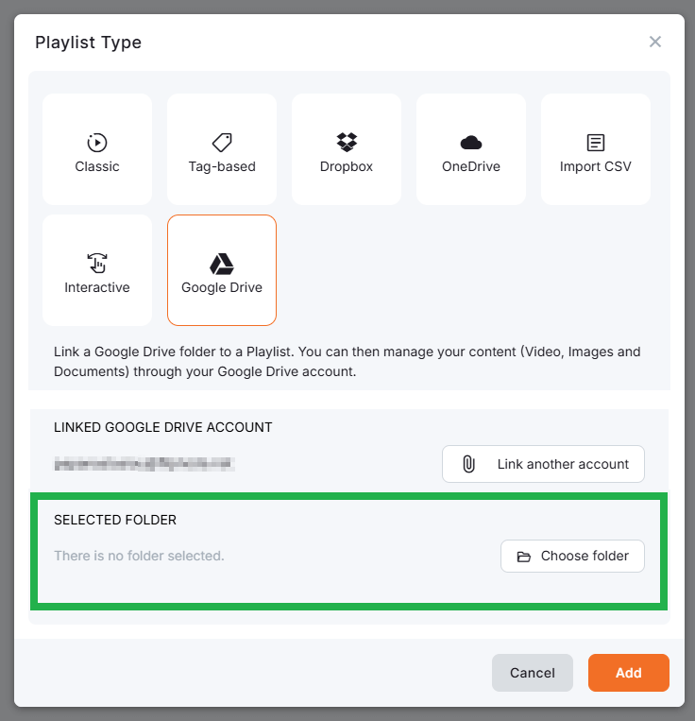Click the paperclip icon on Link another account
695x721 pixels.
click(x=468, y=464)
